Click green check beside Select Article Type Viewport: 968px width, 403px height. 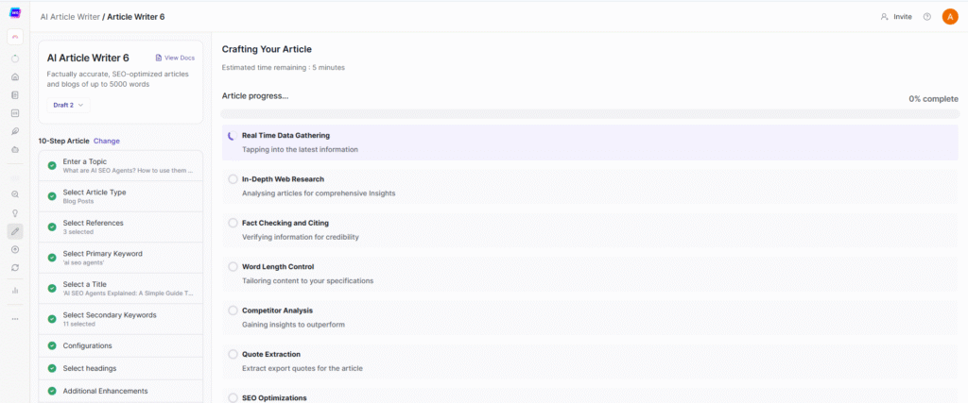pyautogui.click(x=52, y=196)
